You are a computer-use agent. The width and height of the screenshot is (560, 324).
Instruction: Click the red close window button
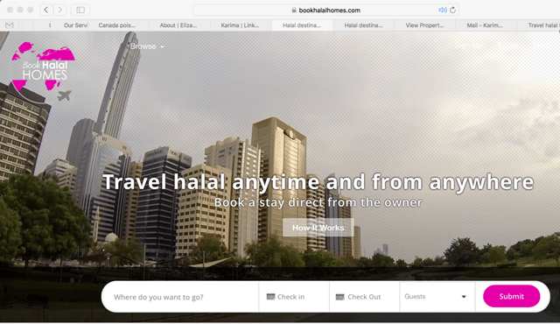coord(10,10)
